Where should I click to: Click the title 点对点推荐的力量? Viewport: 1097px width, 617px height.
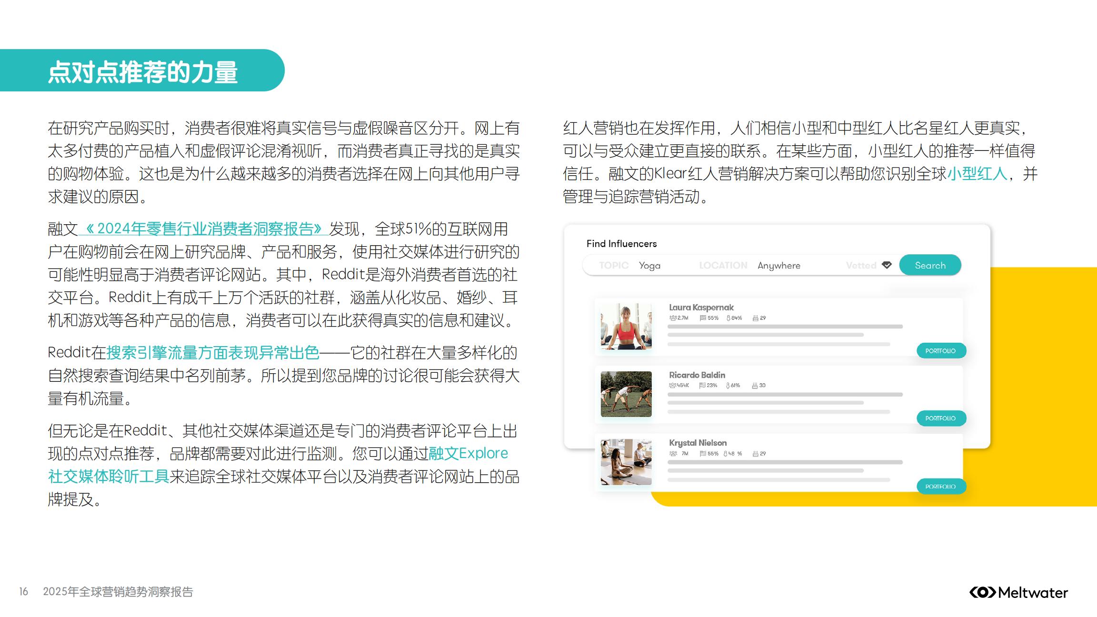[143, 72]
